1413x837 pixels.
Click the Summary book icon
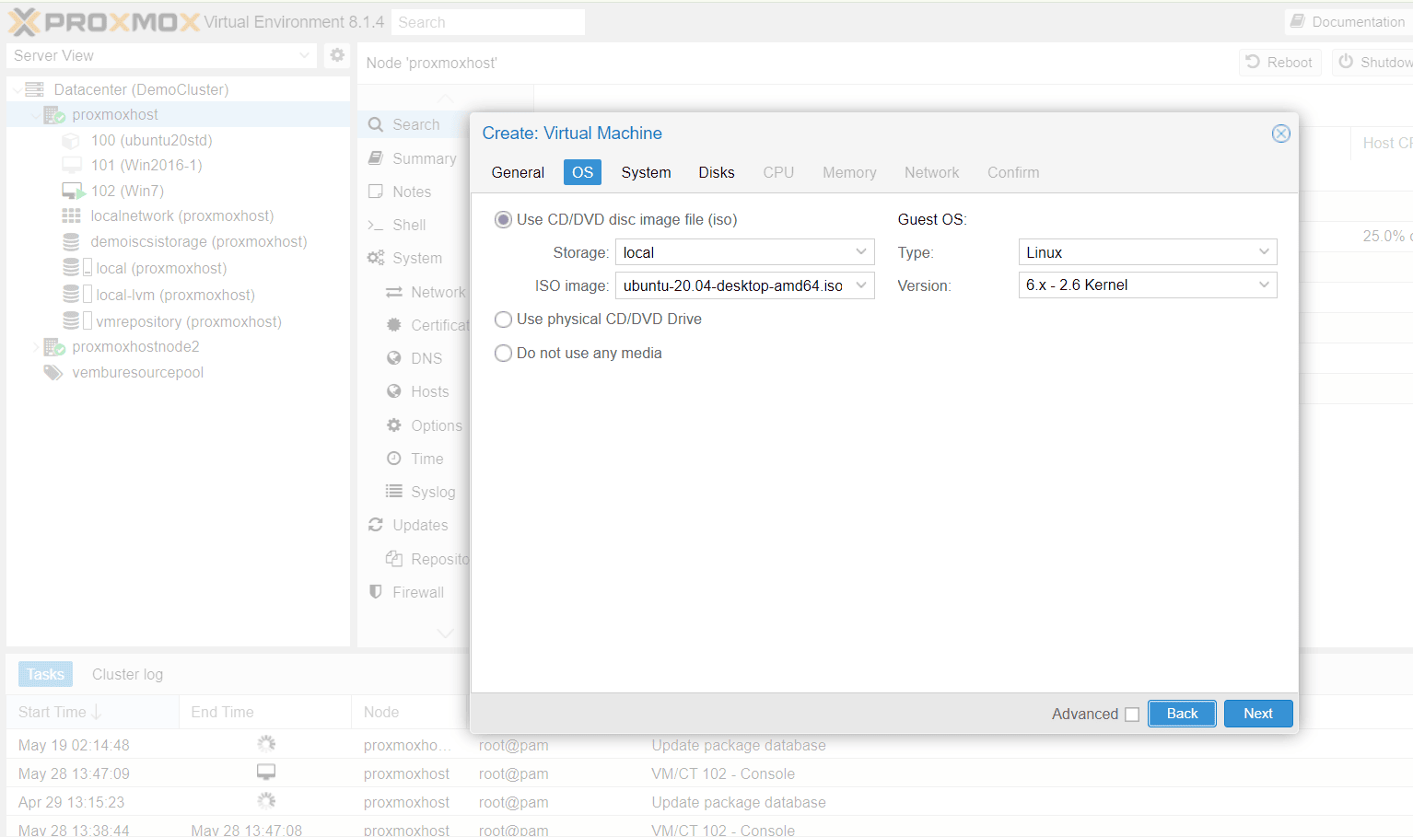point(376,158)
